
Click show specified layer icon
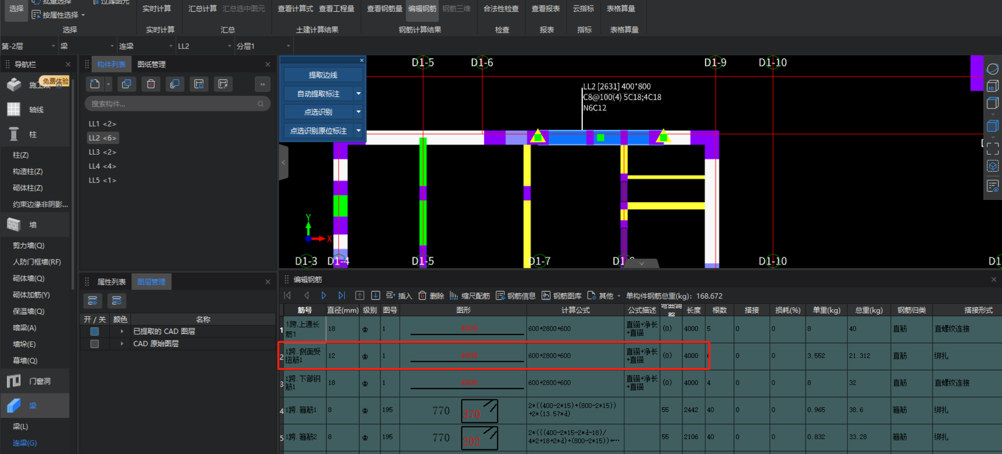(92, 300)
